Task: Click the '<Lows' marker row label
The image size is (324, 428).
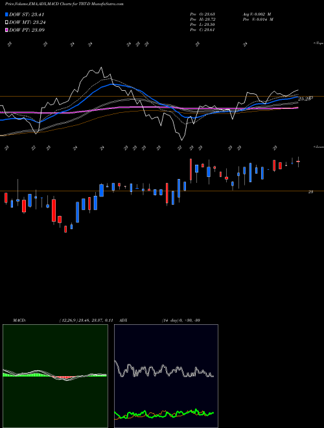Action: click(318, 147)
